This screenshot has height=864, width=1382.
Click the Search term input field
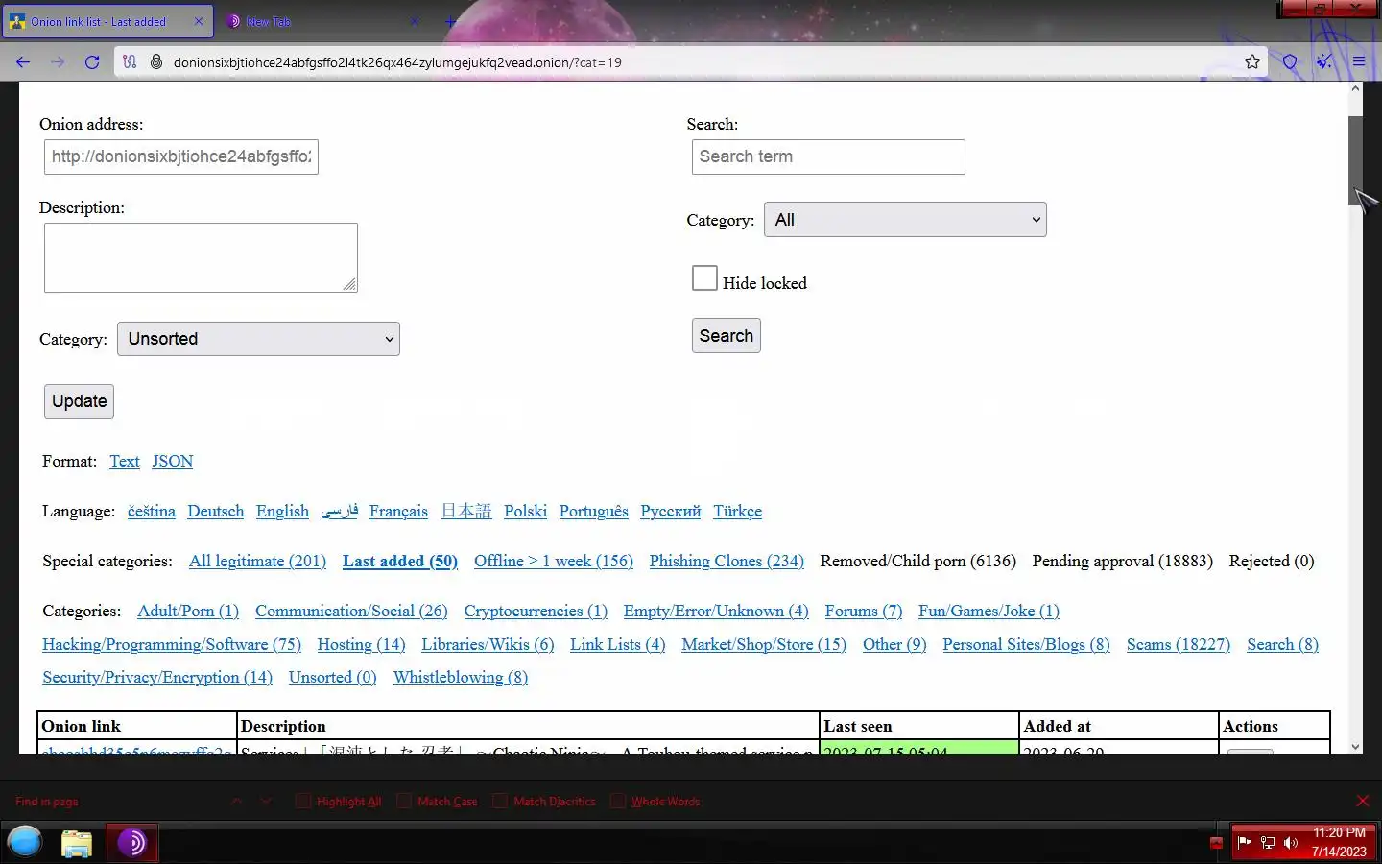click(828, 156)
